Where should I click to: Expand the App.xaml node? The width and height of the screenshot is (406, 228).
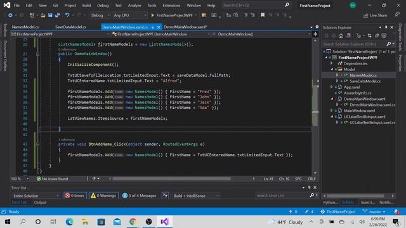[x=331, y=87]
